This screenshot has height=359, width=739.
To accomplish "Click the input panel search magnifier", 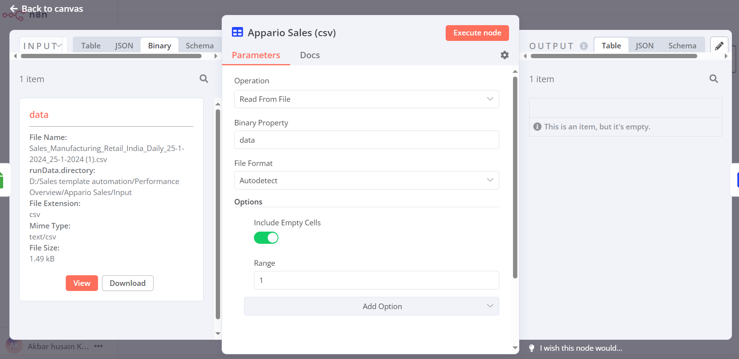I will pyautogui.click(x=204, y=79).
